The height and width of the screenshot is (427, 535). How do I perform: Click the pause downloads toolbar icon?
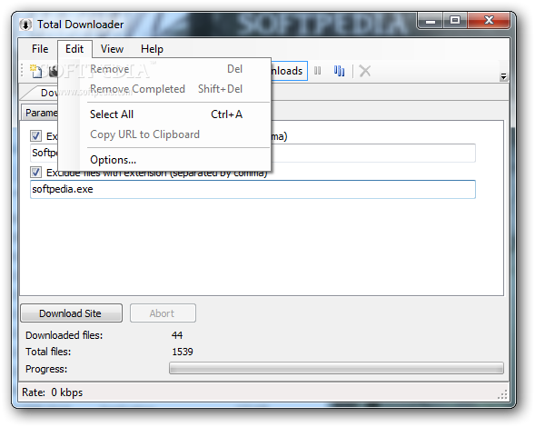point(317,71)
